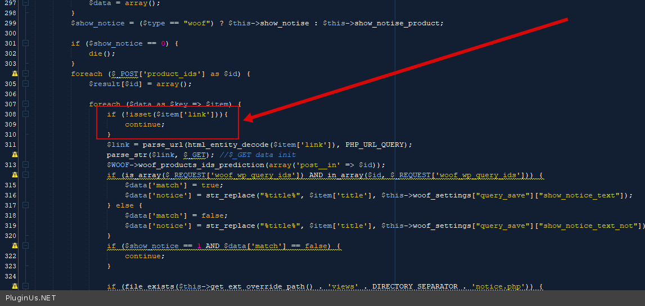The height and width of the screenshot is (306, 645).
Task: Click the //$_GET data init comment
Action: point(258,155)
